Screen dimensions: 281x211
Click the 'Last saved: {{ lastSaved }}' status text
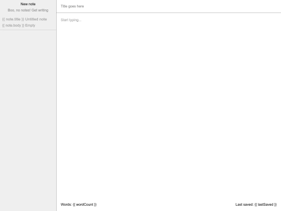(x=256, y=205)
